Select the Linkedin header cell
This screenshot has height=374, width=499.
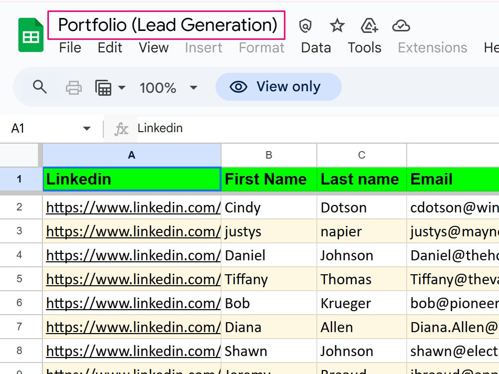pos(132,179)
